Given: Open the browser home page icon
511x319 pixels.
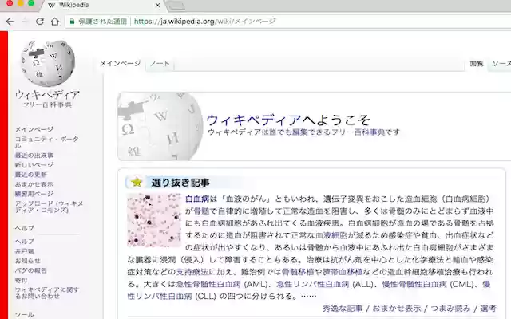Looking at the screenshot, I should click(x=55, y=22).
